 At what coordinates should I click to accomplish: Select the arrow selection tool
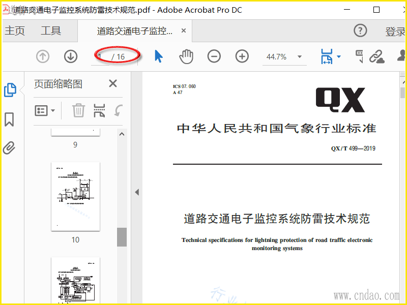[158, 56]
